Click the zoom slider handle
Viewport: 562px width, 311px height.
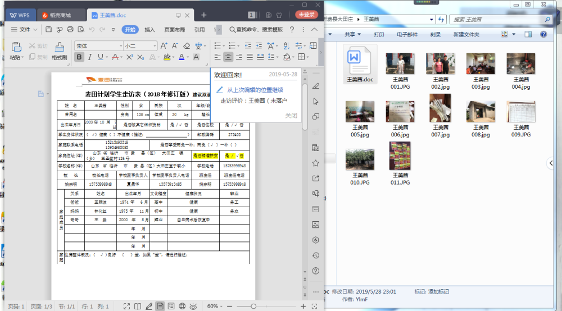click(253, 307)
